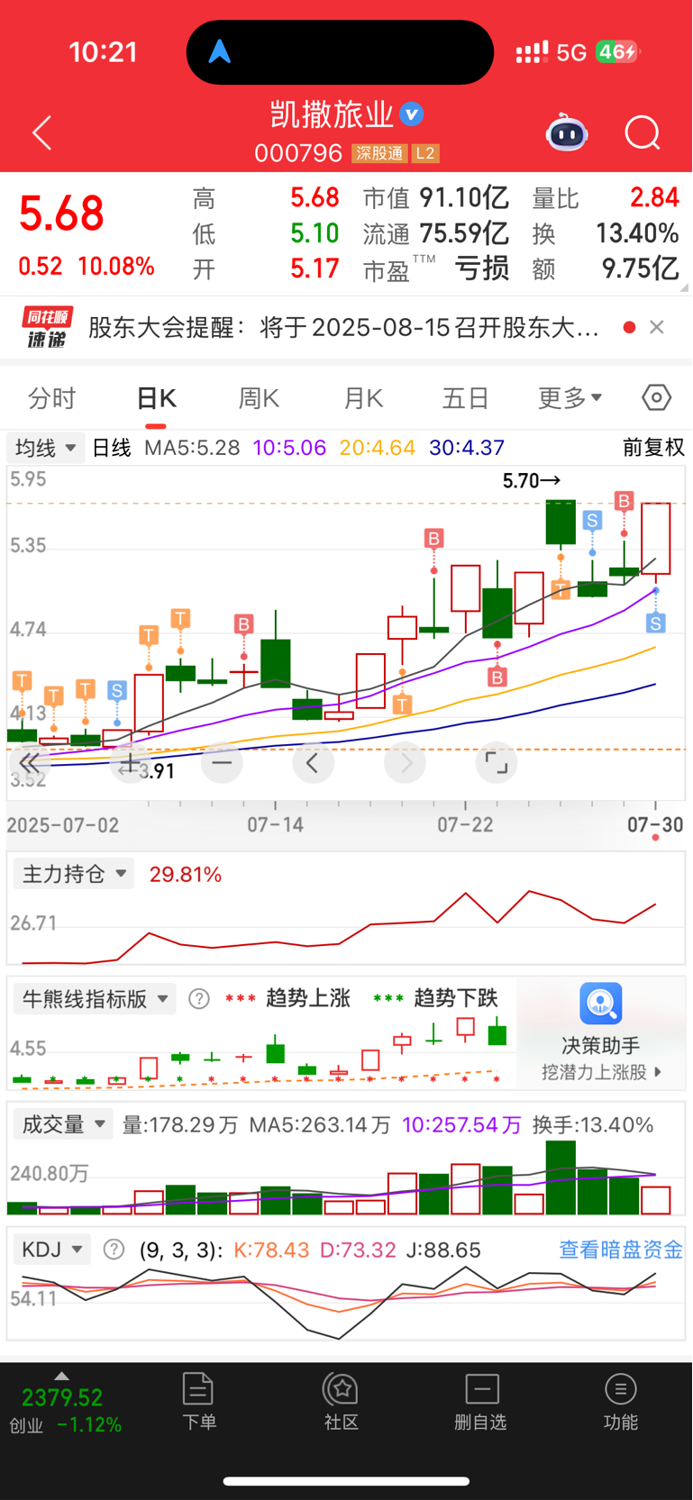Zoom in chart with plus button
The width and height of the screenshot is (693, 1500).
point(130,763)
